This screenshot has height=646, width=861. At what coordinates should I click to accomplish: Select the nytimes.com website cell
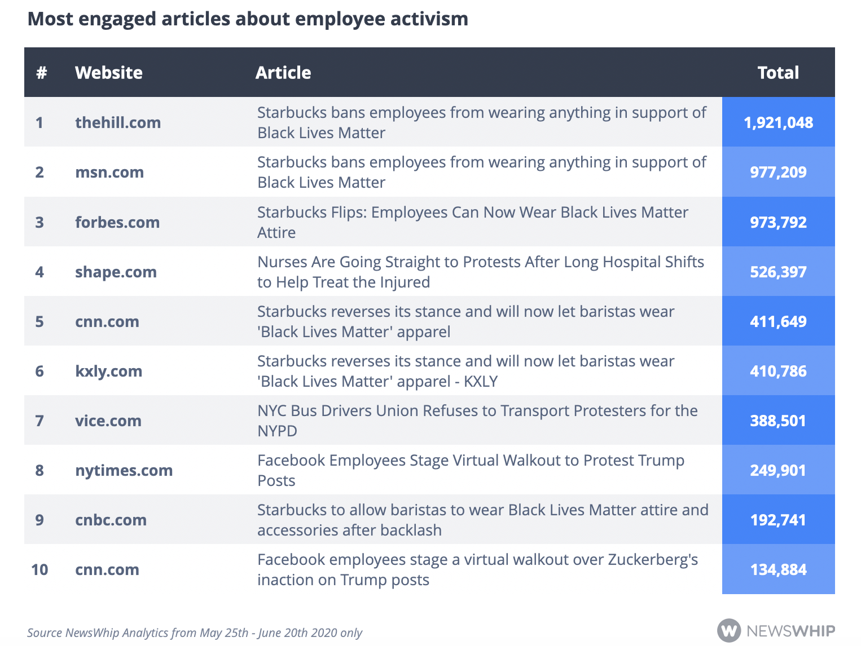124,470
